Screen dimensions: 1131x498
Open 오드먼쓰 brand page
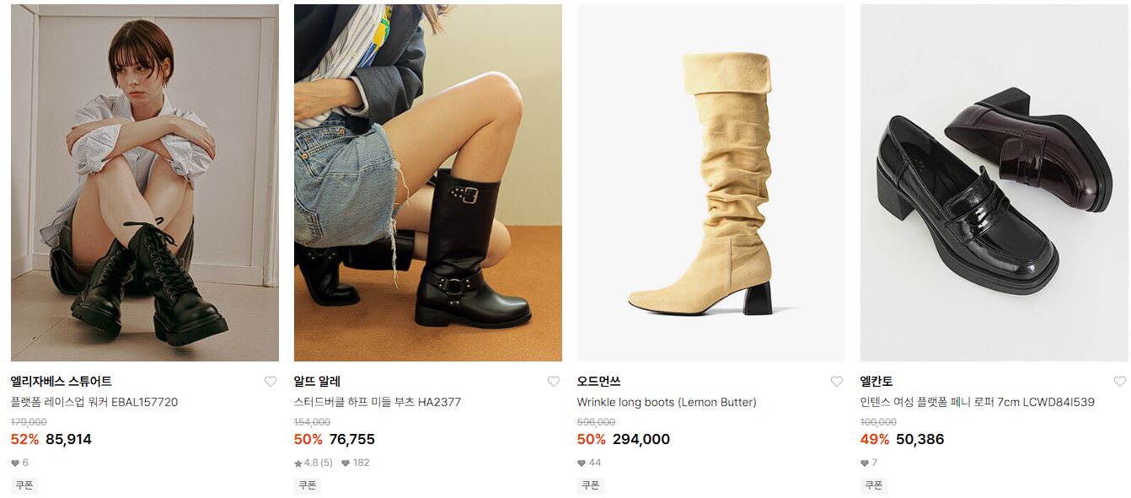point(599,382)
